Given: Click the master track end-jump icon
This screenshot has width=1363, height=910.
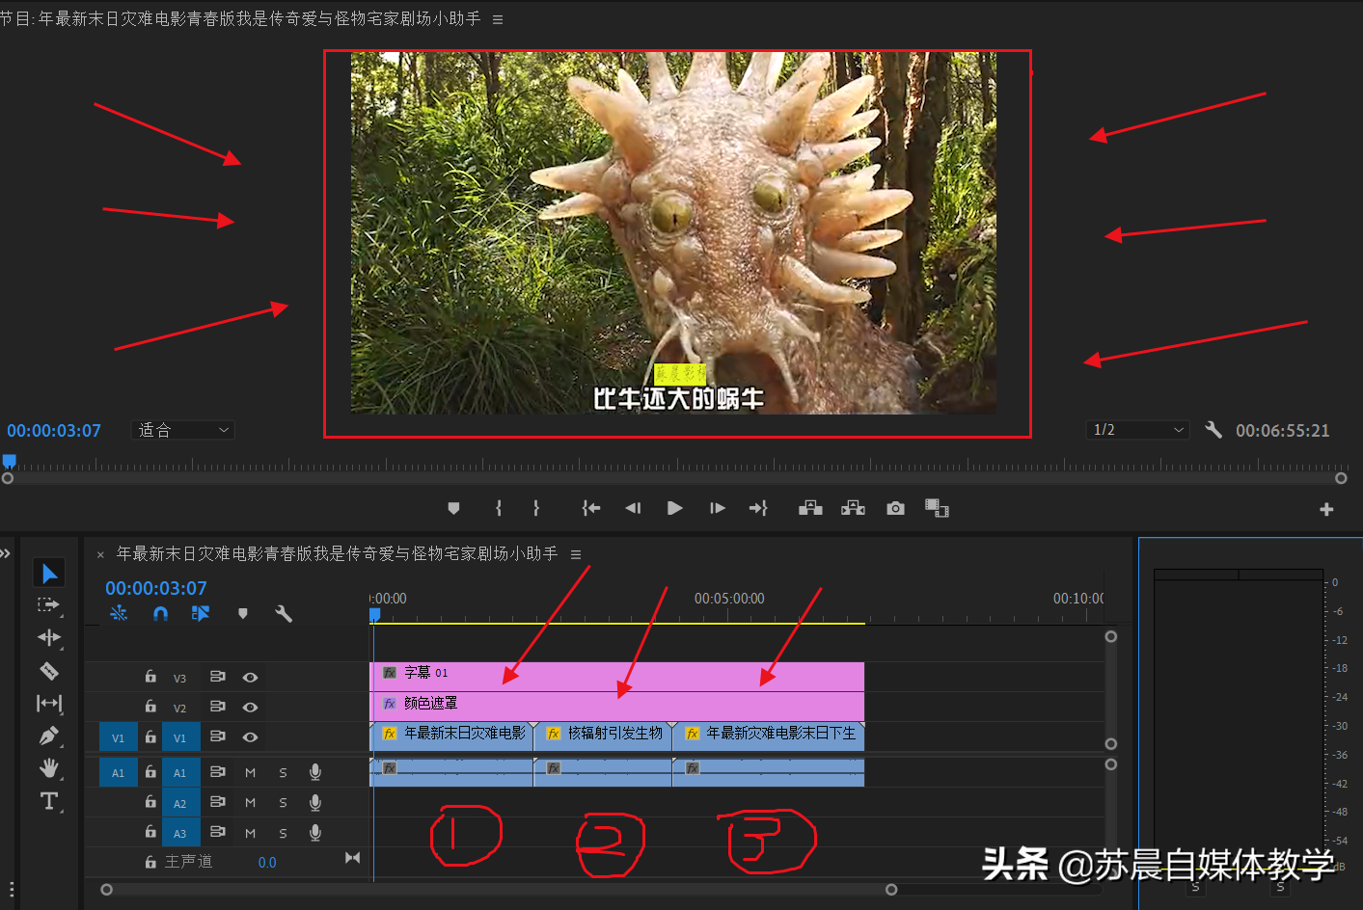Looking at the screenshot, I should point(352,858).
